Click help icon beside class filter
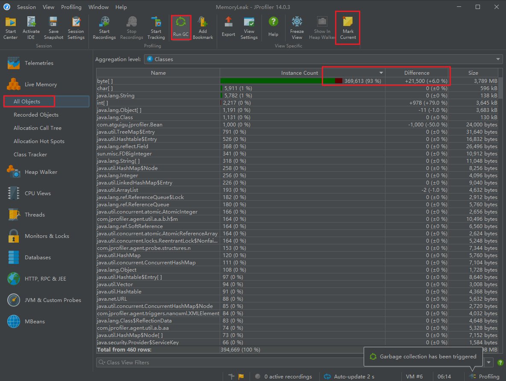 point(500,363)
